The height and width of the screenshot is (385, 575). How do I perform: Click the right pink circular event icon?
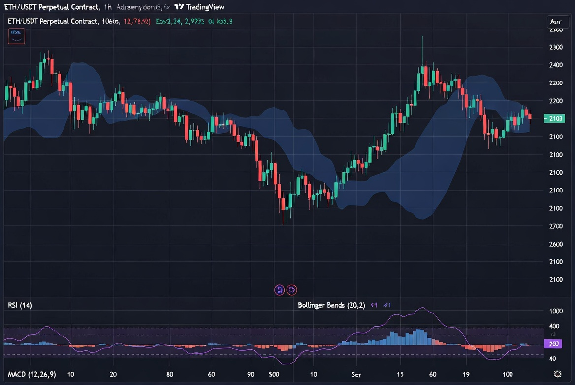tap(291, 290)
